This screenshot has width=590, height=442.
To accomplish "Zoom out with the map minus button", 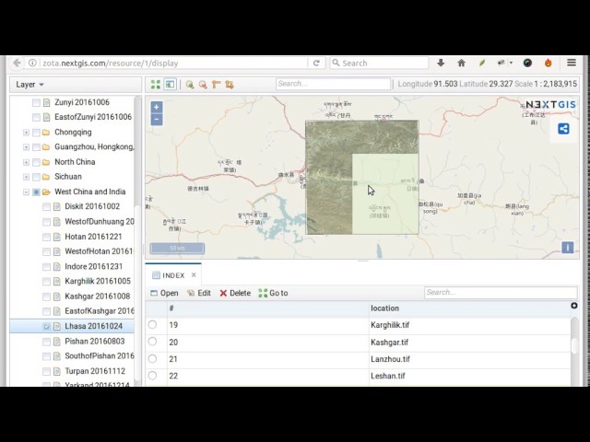I will coord(157,120).
